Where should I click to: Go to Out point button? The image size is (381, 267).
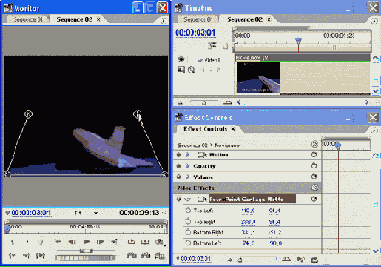(26, 255)
